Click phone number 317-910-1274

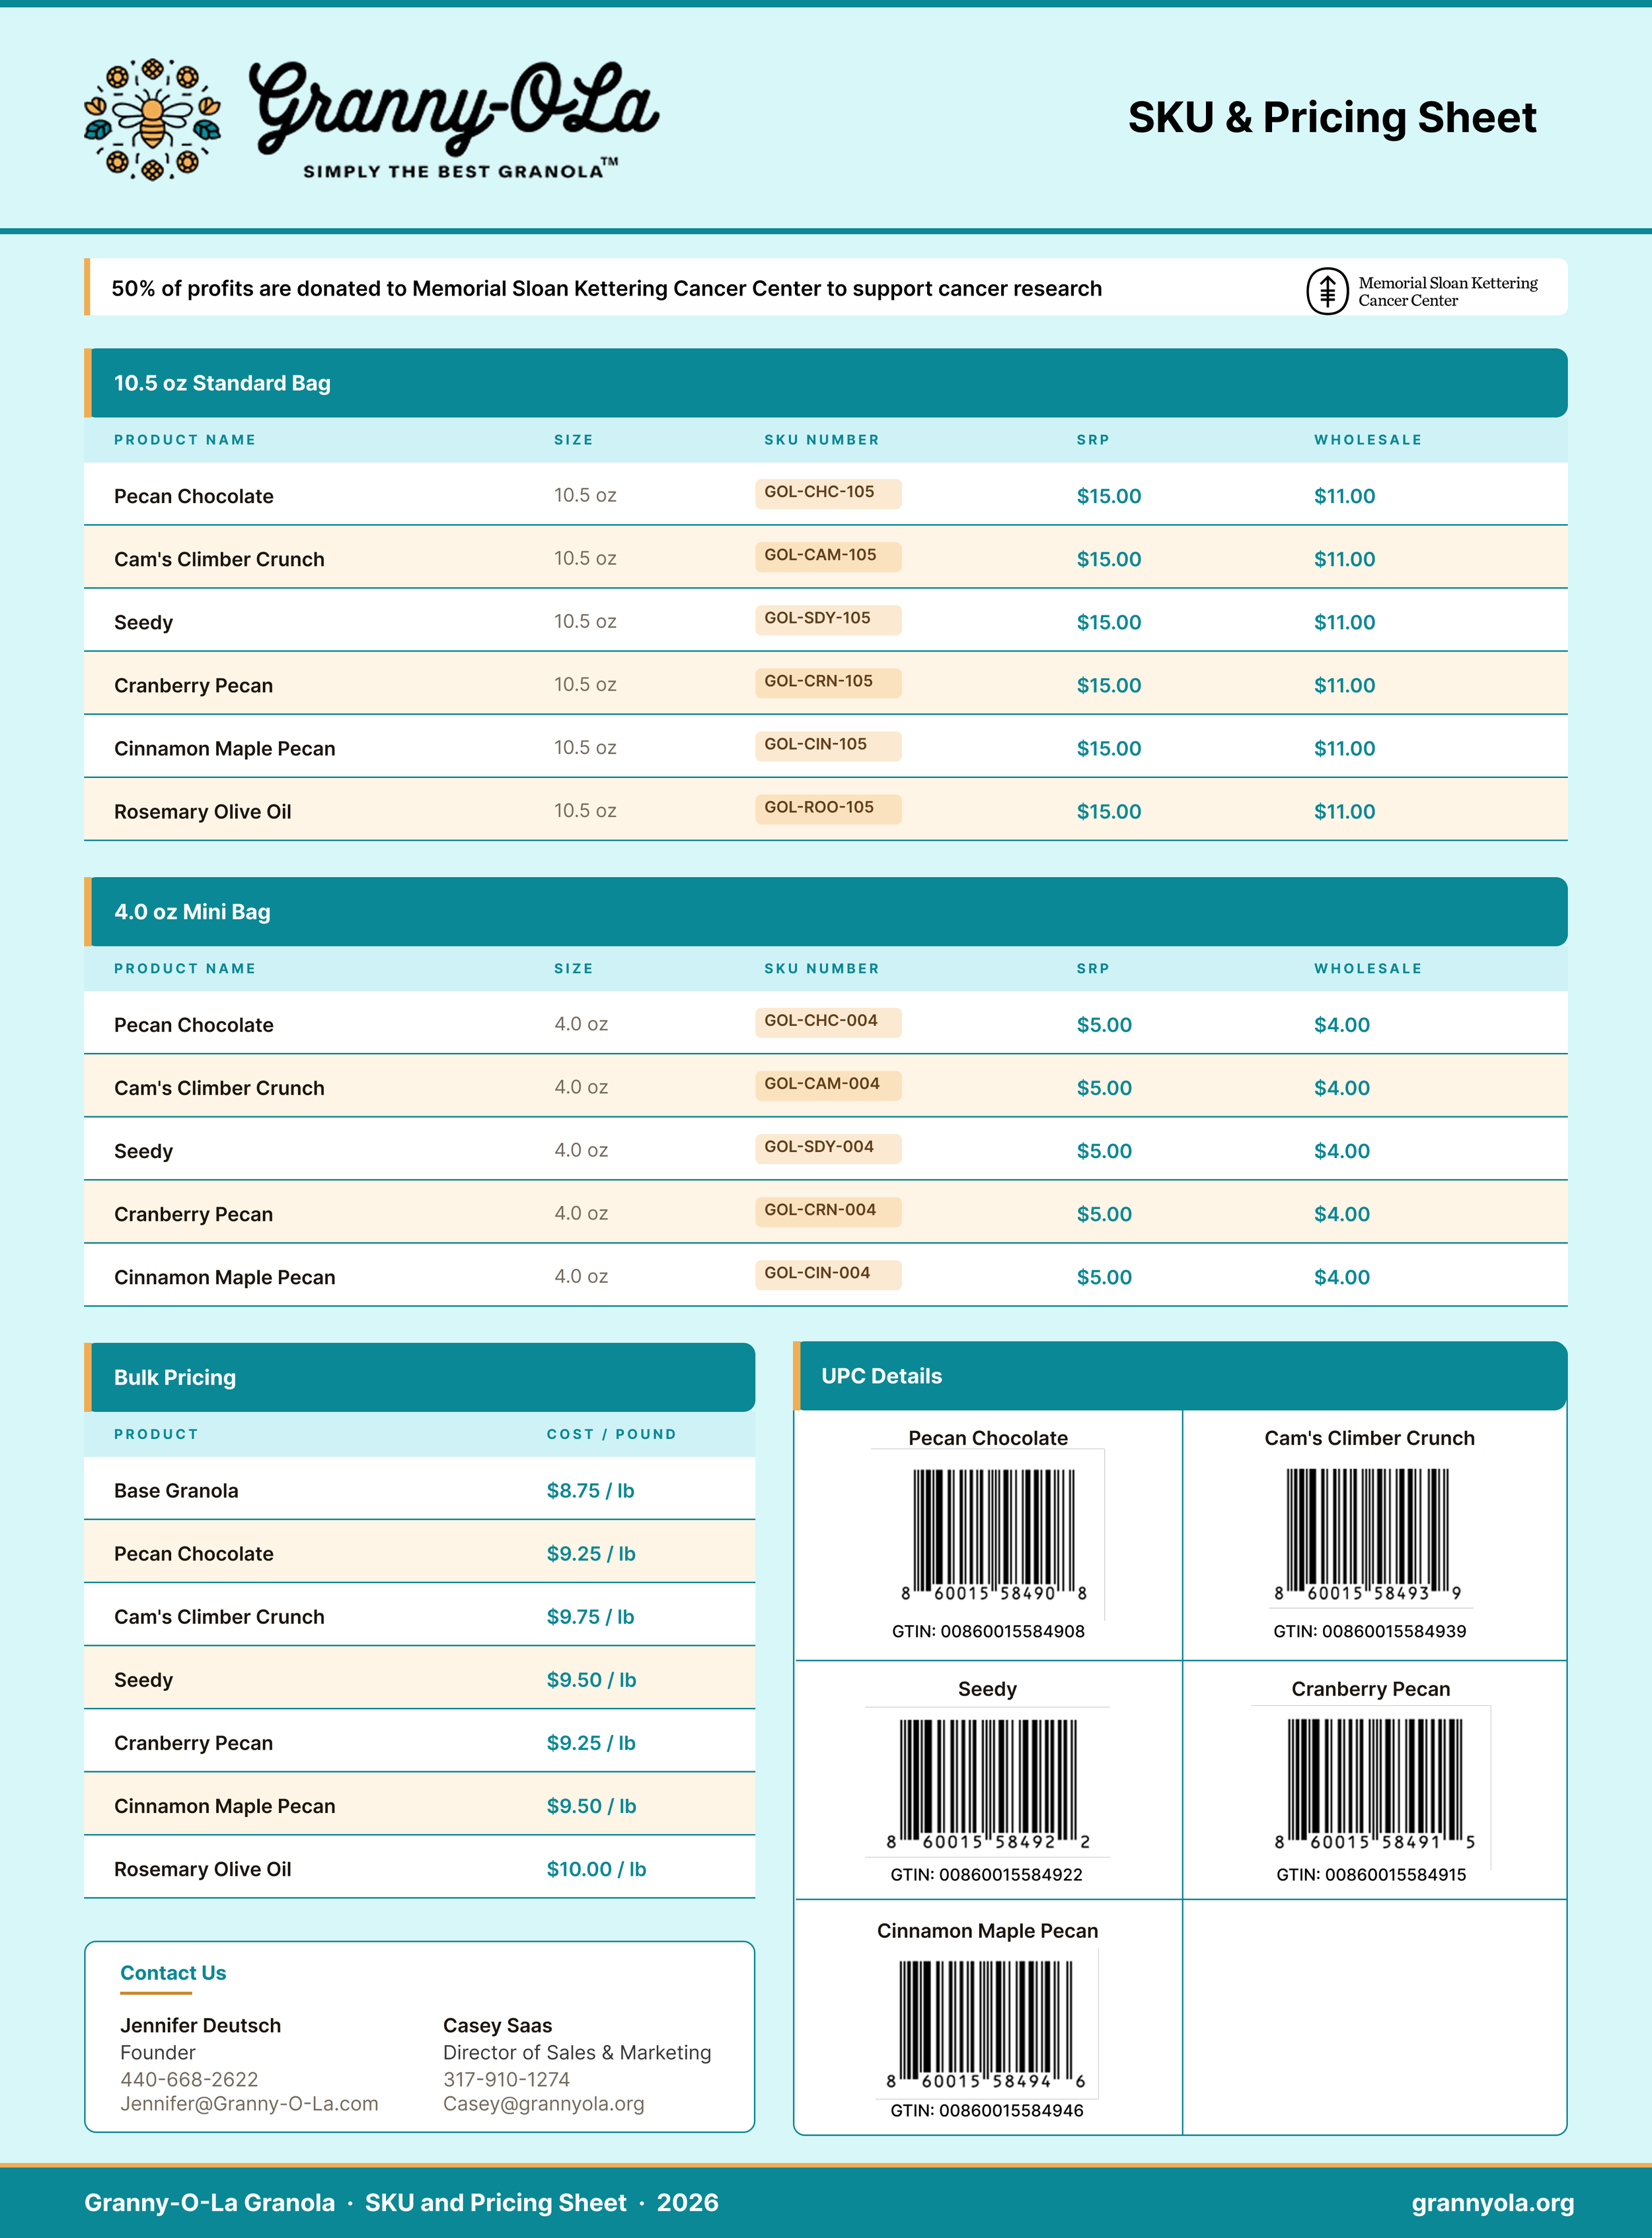coord(506,2079)
